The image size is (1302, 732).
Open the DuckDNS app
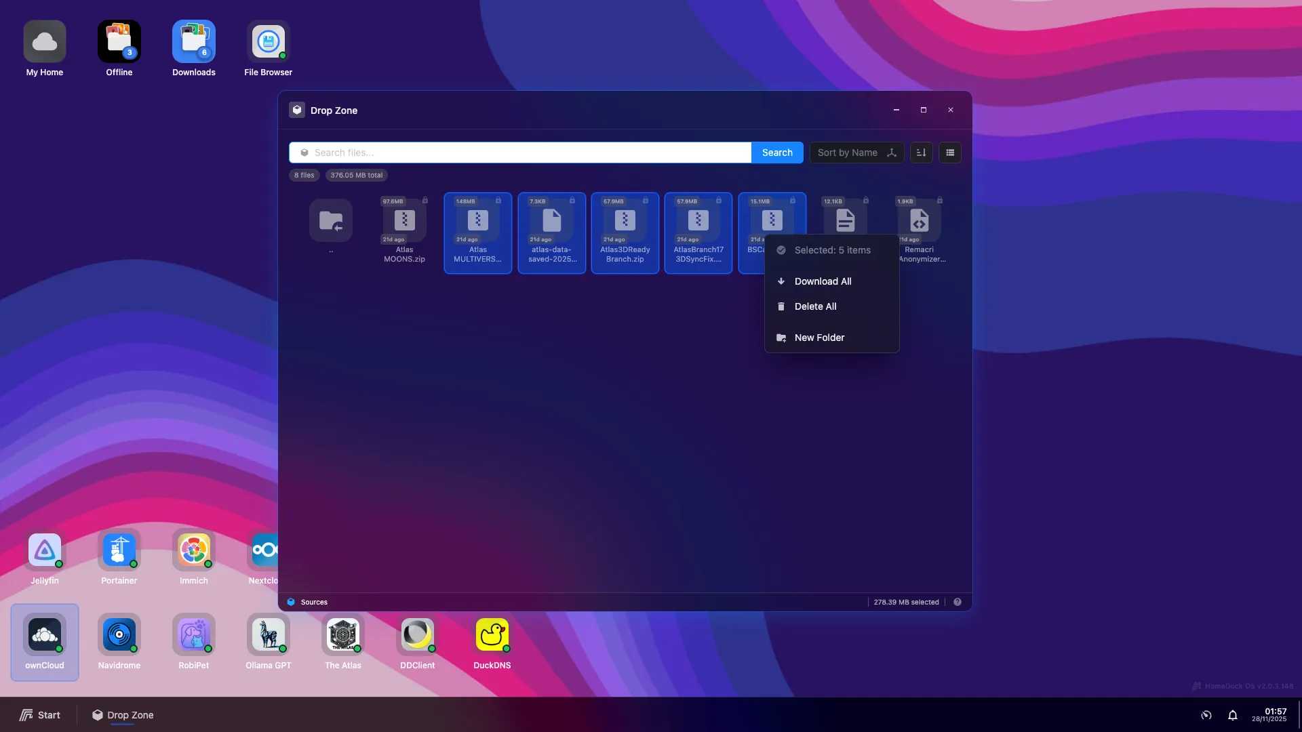(492, 636)
